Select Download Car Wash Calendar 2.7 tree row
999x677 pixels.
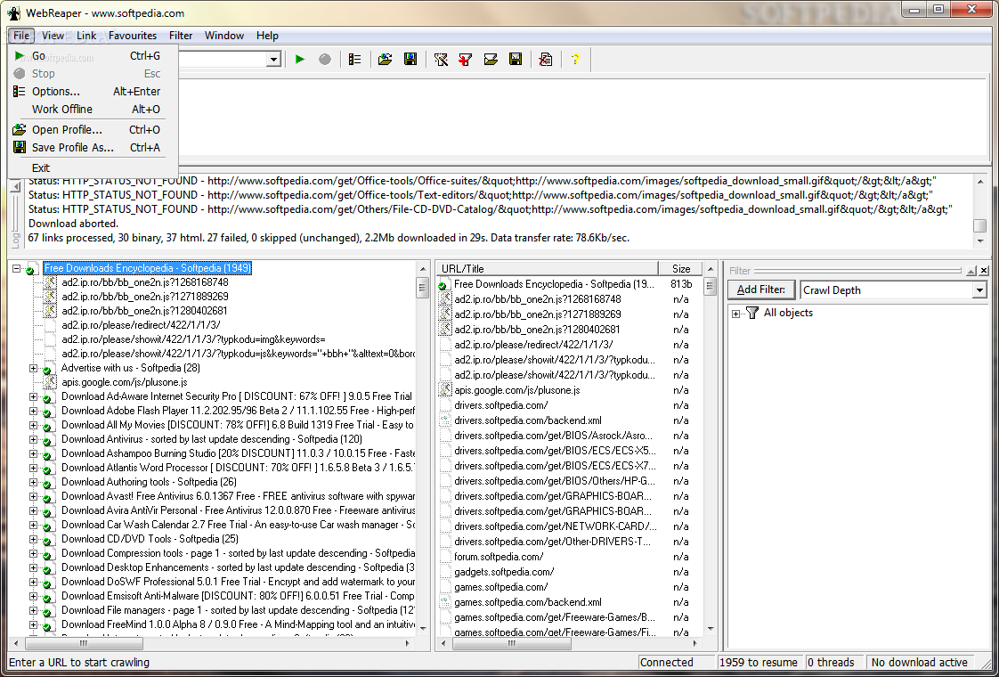pyautogui.click(x=238, y=525)
